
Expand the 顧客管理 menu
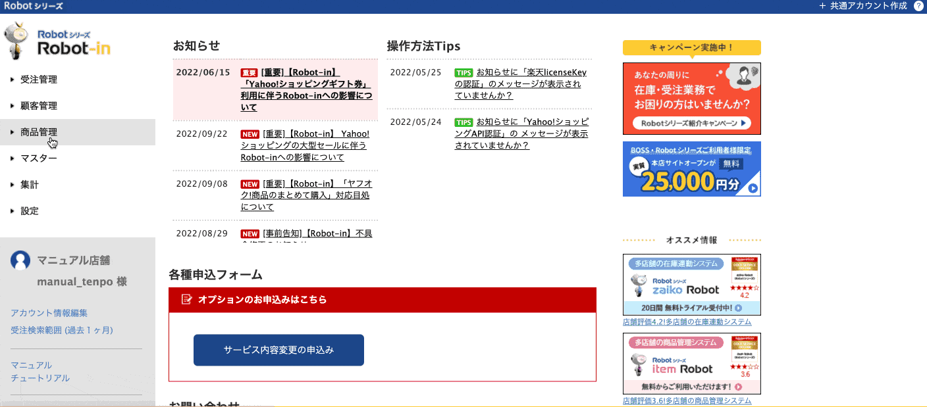point(39,106)
